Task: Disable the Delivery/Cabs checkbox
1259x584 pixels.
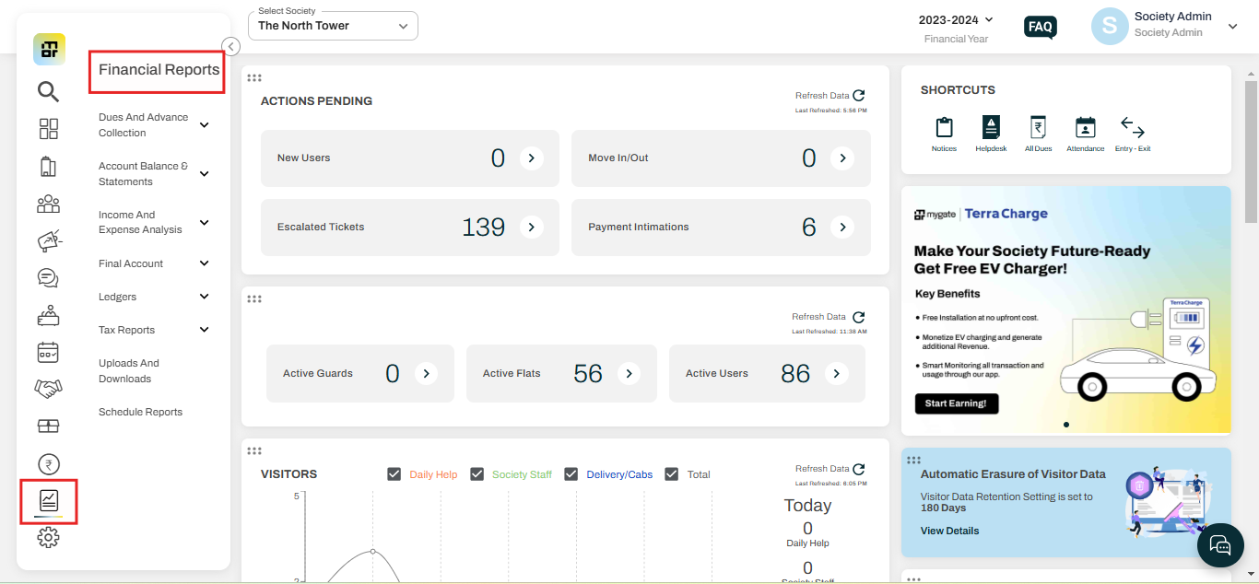Action: [571, 474]
